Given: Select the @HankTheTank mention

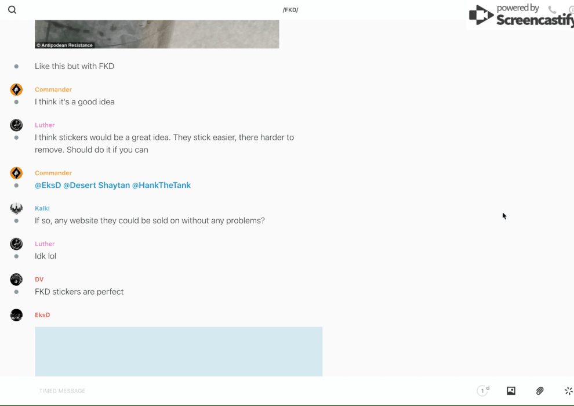Looking at the screenshot, I should [161, 186].
